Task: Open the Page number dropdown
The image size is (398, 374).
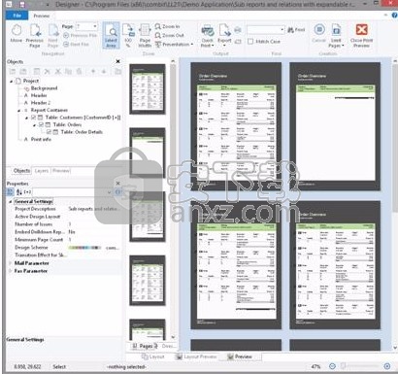Action: click(95, 26)
